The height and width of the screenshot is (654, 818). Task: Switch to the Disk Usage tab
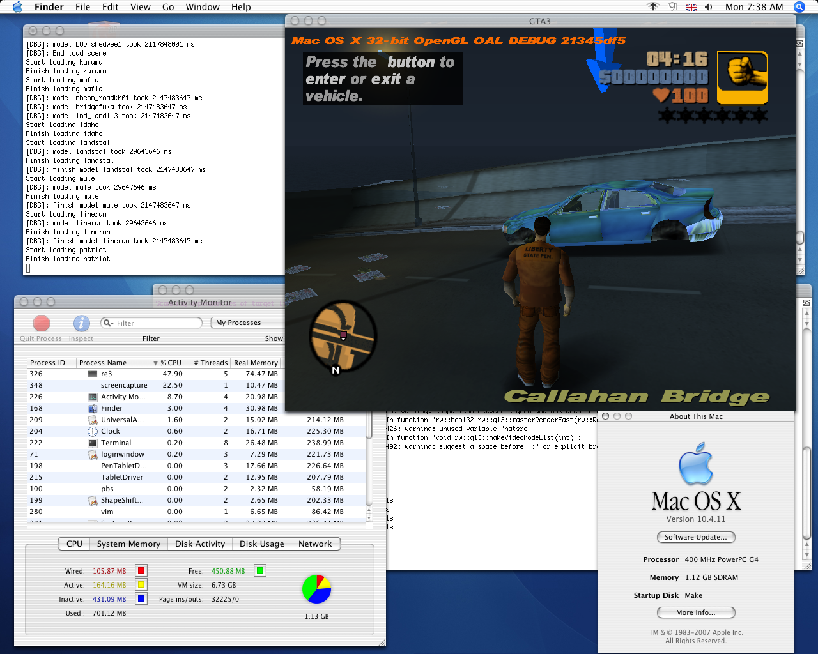[x=261, y=544]
